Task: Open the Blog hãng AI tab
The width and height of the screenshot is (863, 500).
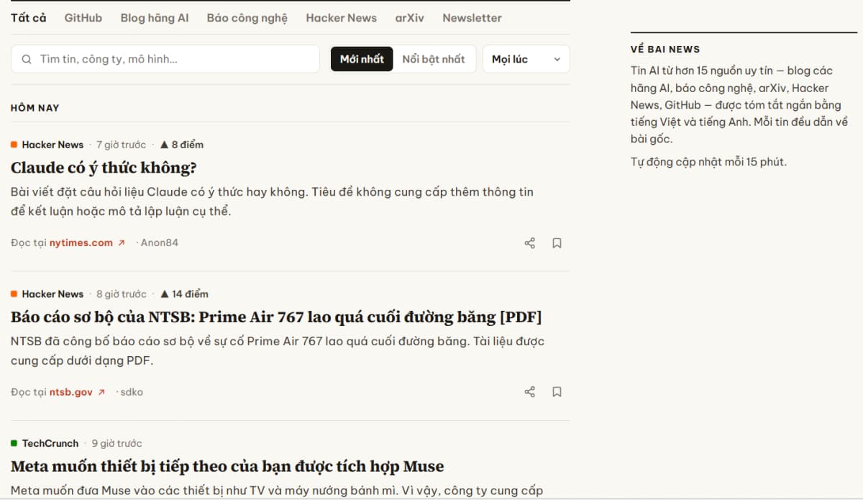Action: (x=155, y=17)
